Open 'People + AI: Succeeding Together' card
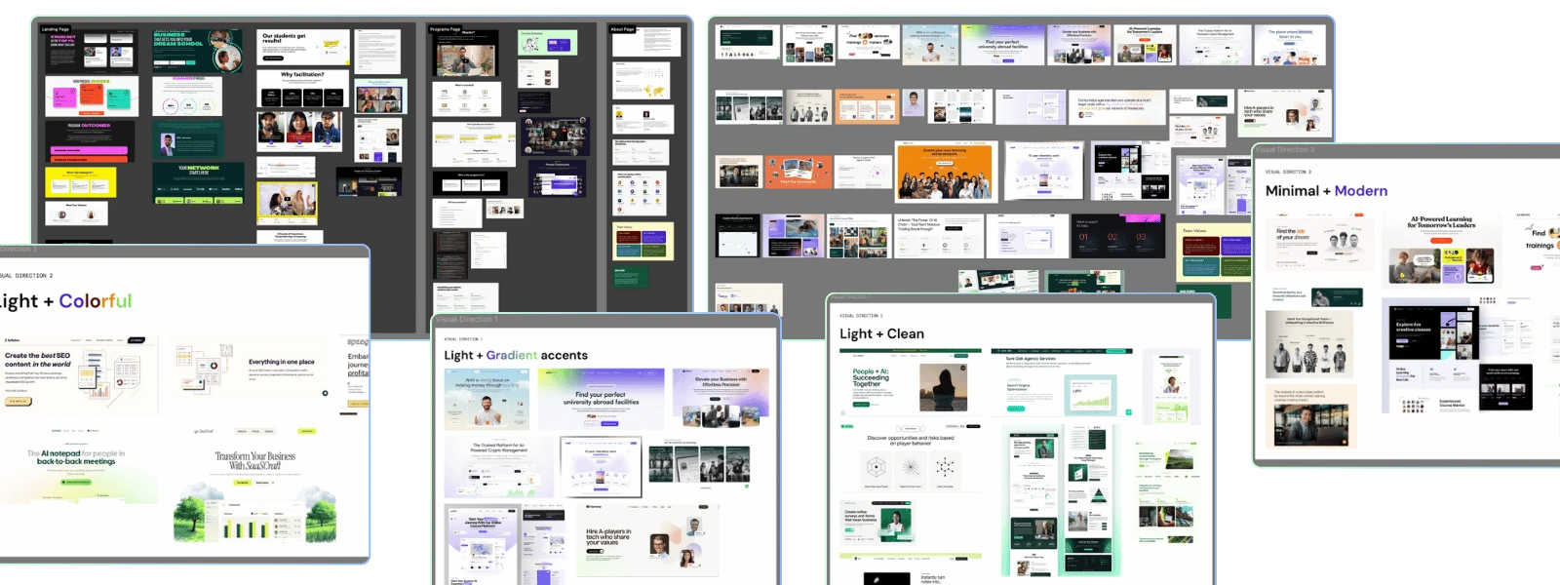Screen dimensions: 1560x585 point(911,382)
